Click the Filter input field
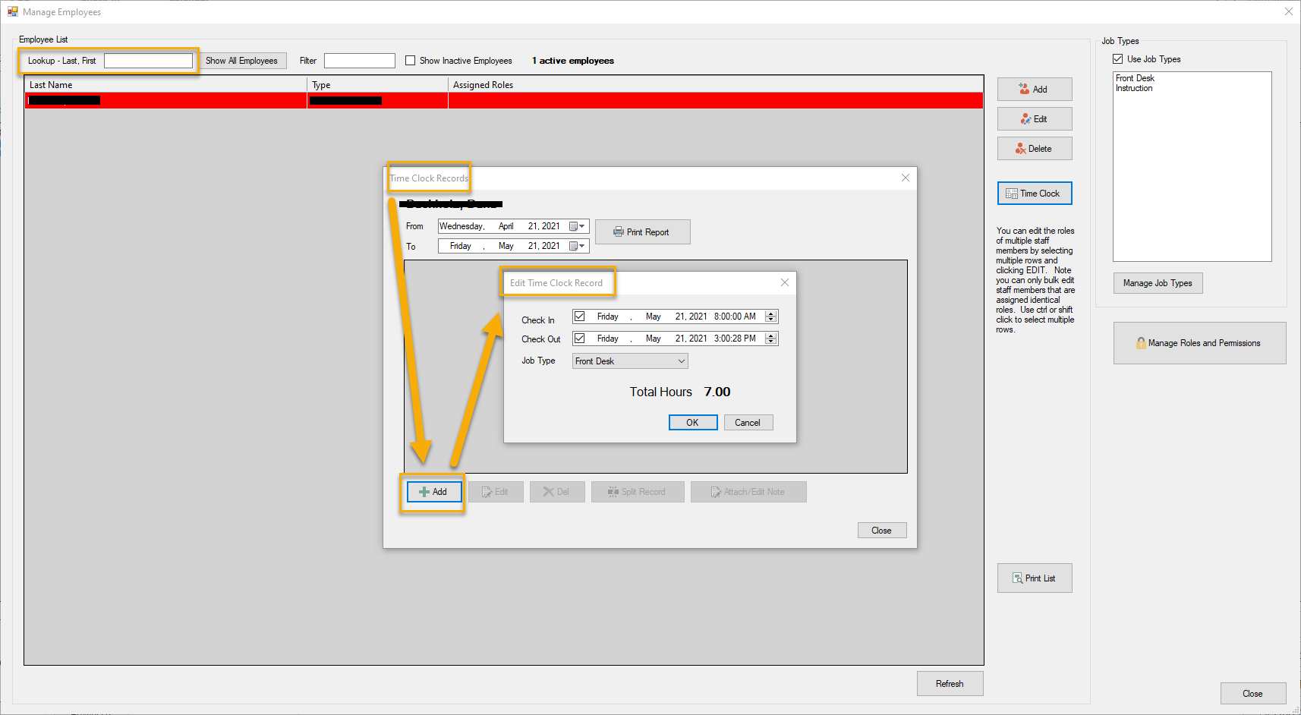This screenshot has height=715, width=1301. tap(359, 61)
